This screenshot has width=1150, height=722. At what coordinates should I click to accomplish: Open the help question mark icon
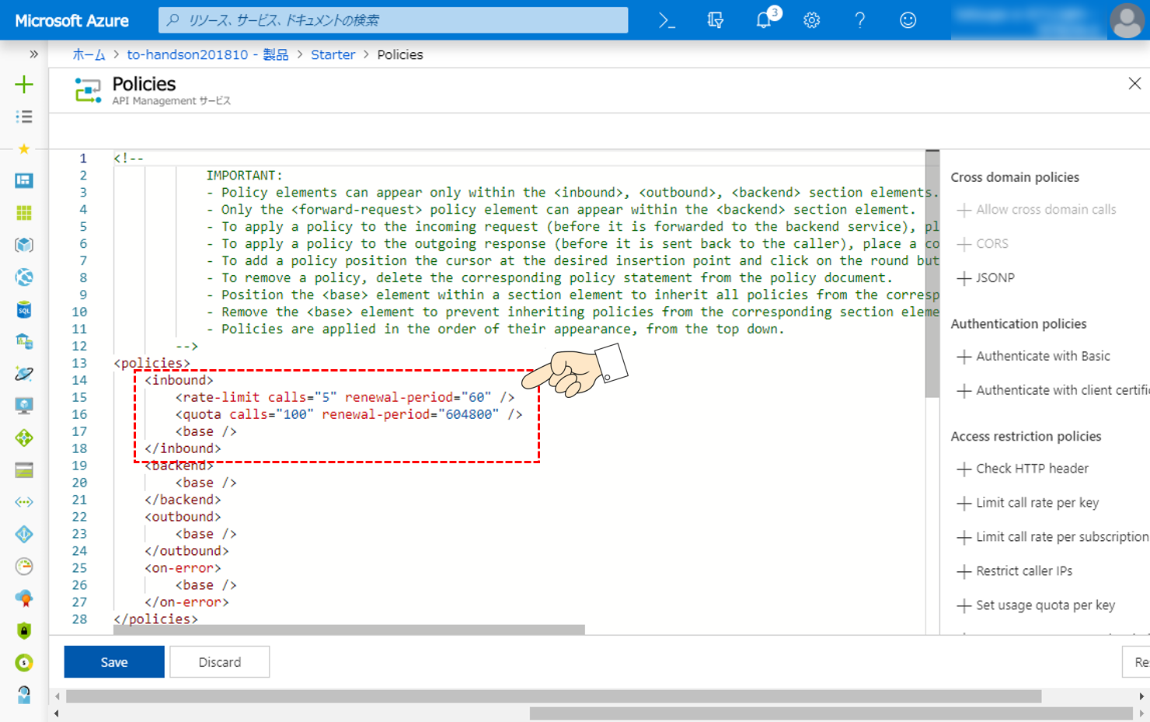(x=859, y=20)
